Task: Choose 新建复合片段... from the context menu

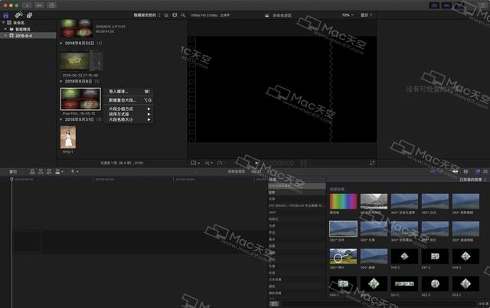Action: pos(129,100)
